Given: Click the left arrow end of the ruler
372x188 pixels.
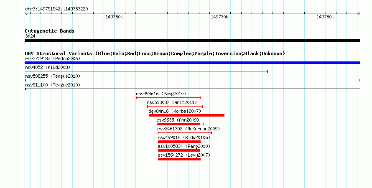Looking at the screenshot, I should (26, 13).
